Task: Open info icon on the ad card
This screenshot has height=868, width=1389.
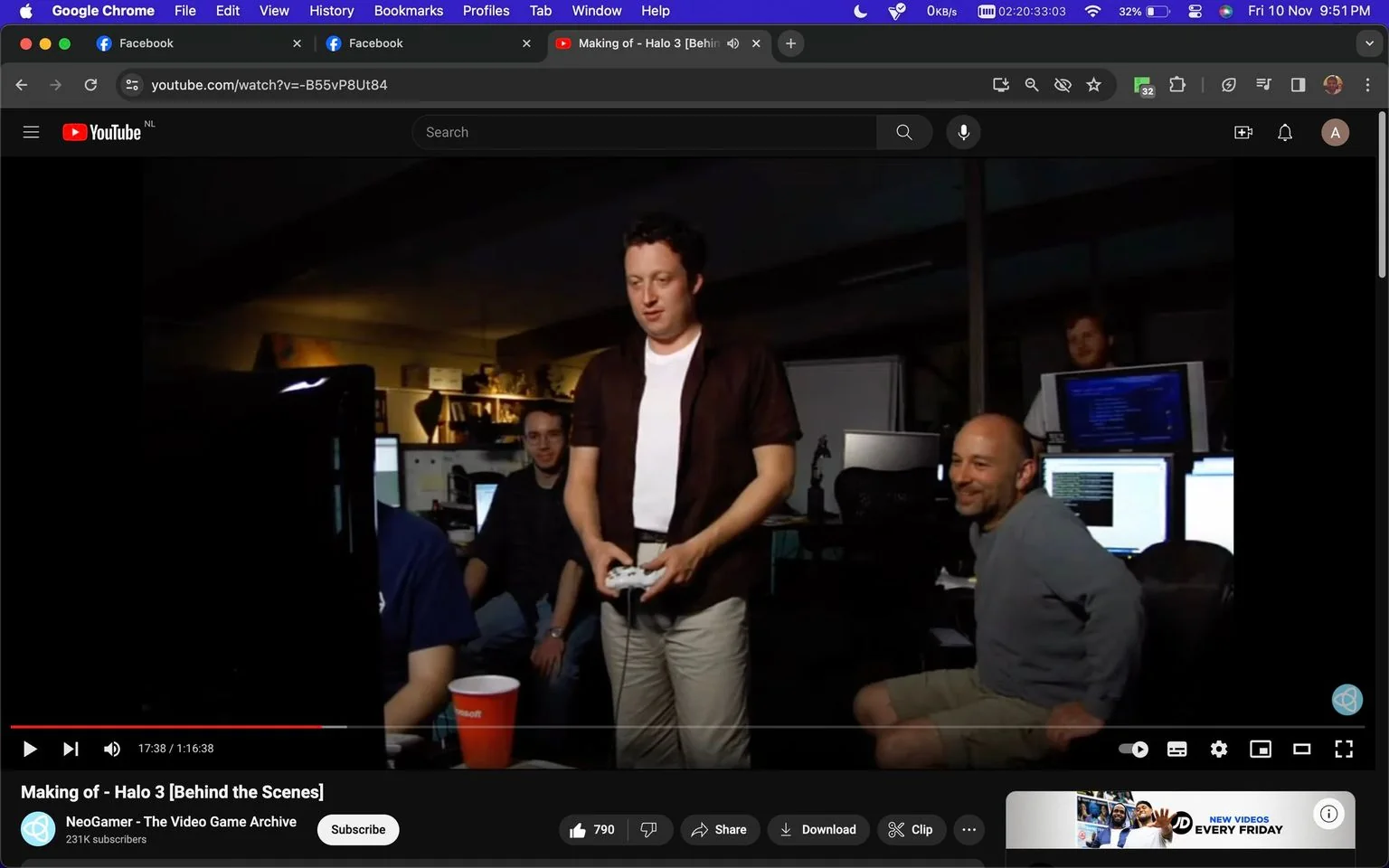Action: point(1328,814)
